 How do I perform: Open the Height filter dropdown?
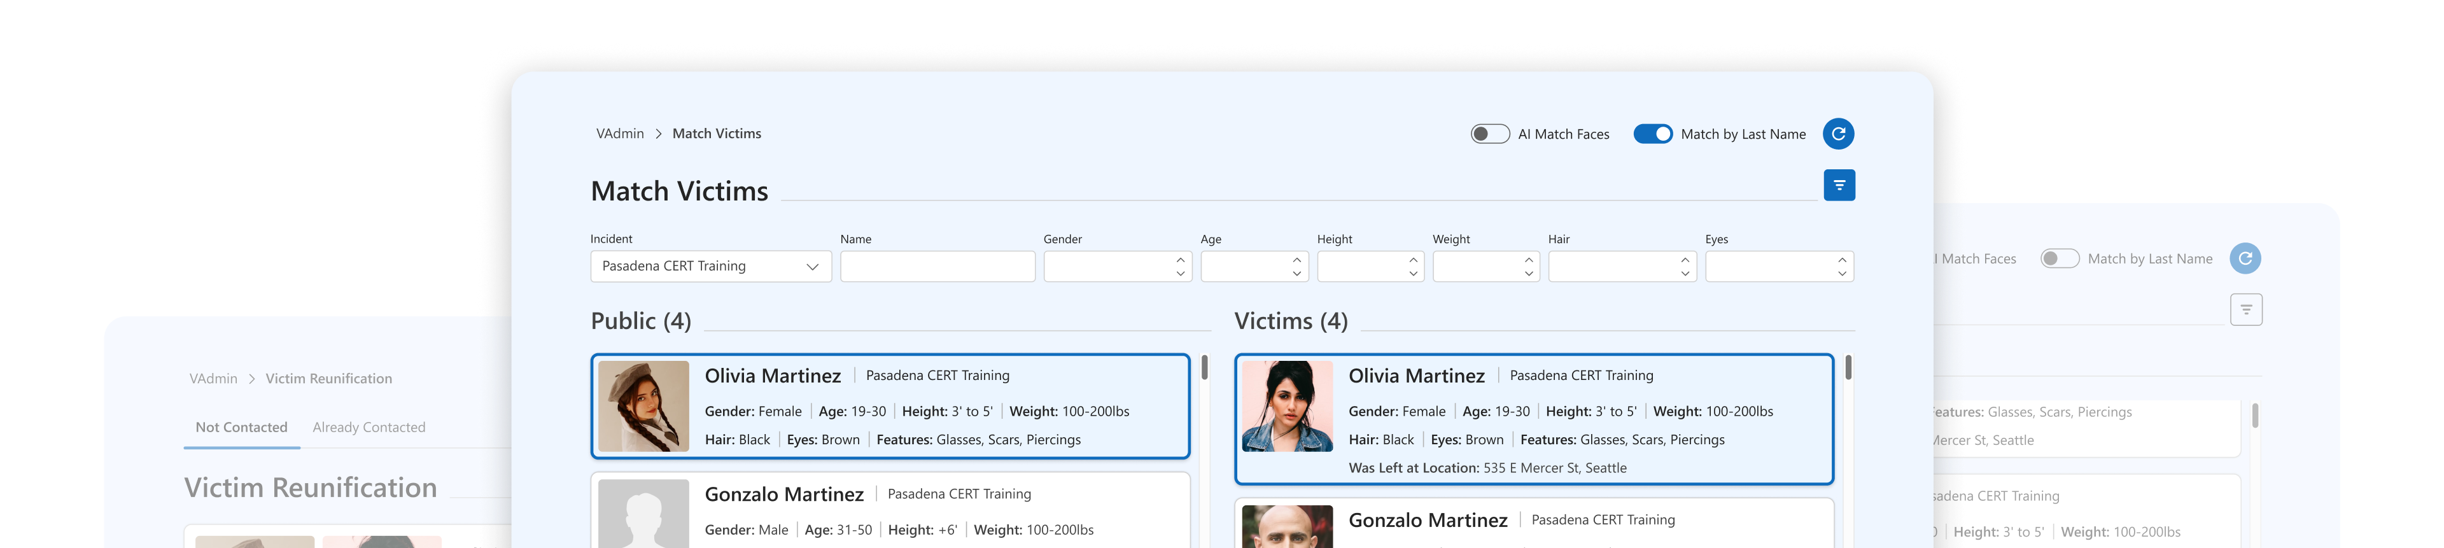coord(1370,267)
